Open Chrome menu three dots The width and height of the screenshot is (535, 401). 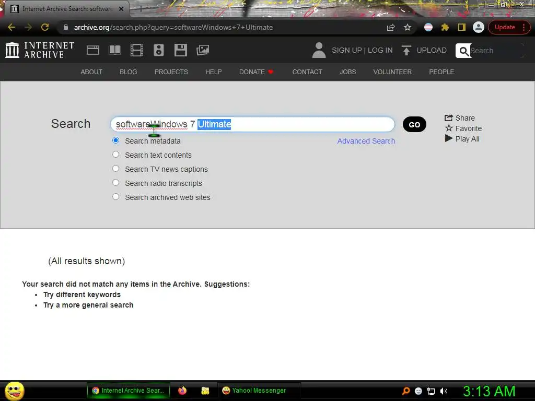point(524,27)
